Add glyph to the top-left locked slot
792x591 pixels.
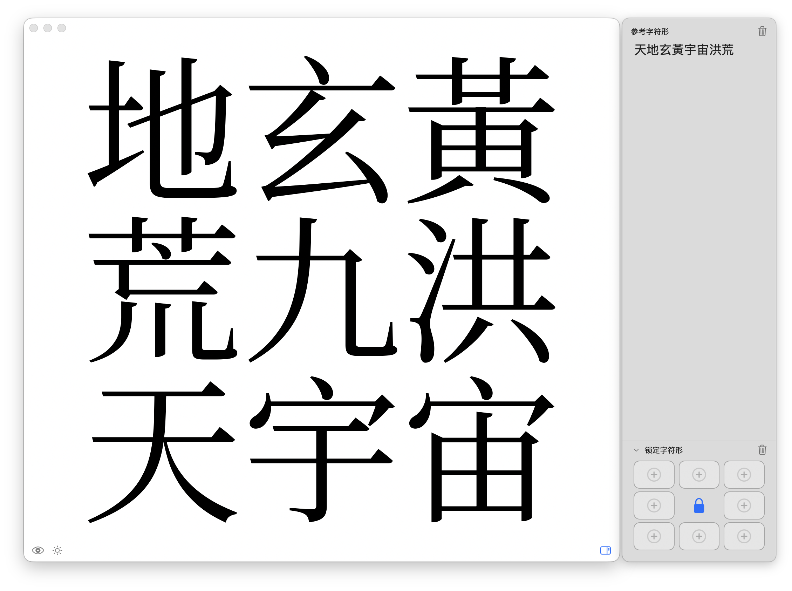[654, 474]
